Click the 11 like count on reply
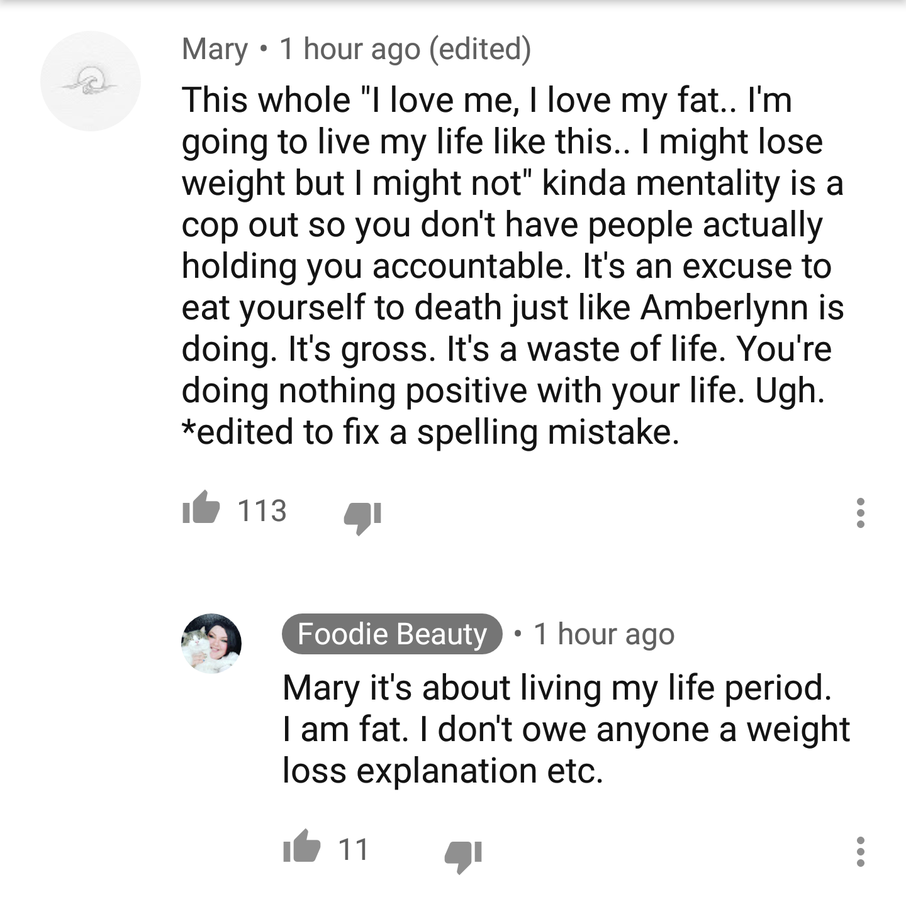Viewport: 906px width, 902px height. 354,849
